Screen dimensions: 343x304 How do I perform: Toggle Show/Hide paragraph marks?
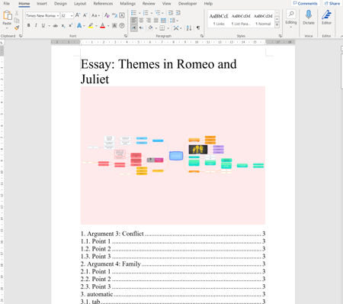(x=198, y=27)
